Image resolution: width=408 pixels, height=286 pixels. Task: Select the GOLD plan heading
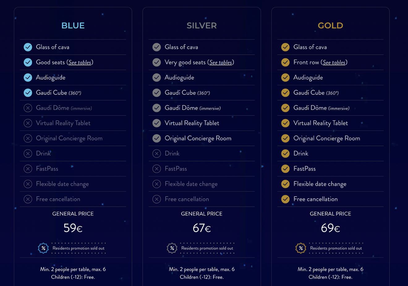[330, 25]
